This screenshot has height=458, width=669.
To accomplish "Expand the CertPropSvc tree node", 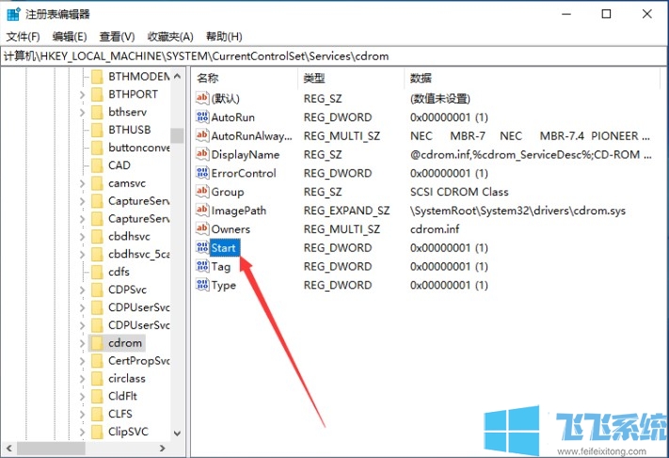I will [82, 361].
